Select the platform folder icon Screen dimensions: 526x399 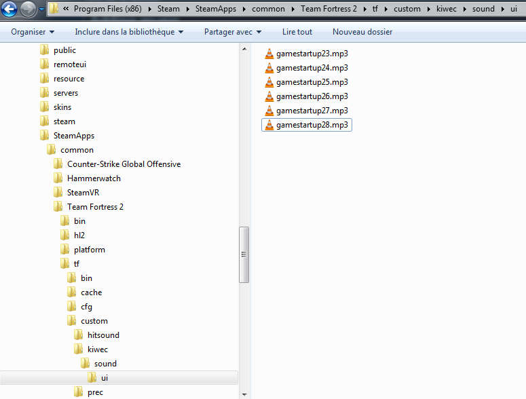[64, 250]
